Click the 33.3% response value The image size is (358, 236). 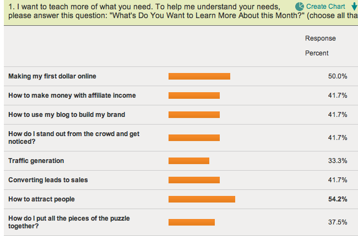tap(338, 161)
